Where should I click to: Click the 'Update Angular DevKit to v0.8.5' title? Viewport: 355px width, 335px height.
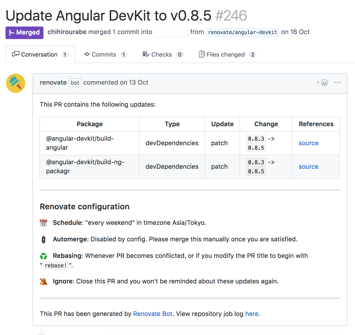[108, 16]
